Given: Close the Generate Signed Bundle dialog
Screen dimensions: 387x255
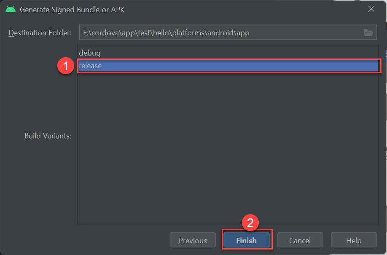Looking at the screenshot, I should coord(371,9).
